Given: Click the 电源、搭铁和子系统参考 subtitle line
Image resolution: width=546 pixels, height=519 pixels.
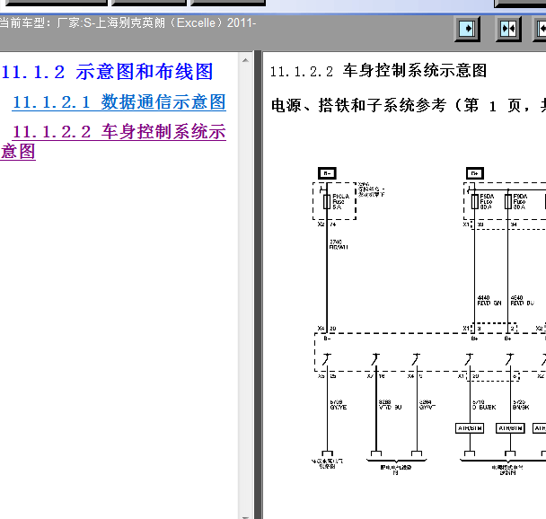Looking at the screenshot, I should [x=409, y=105].
